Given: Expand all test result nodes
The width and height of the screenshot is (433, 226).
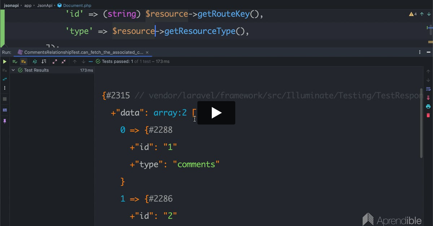Looking at the screenshot, I should click(x=55, y=62).
